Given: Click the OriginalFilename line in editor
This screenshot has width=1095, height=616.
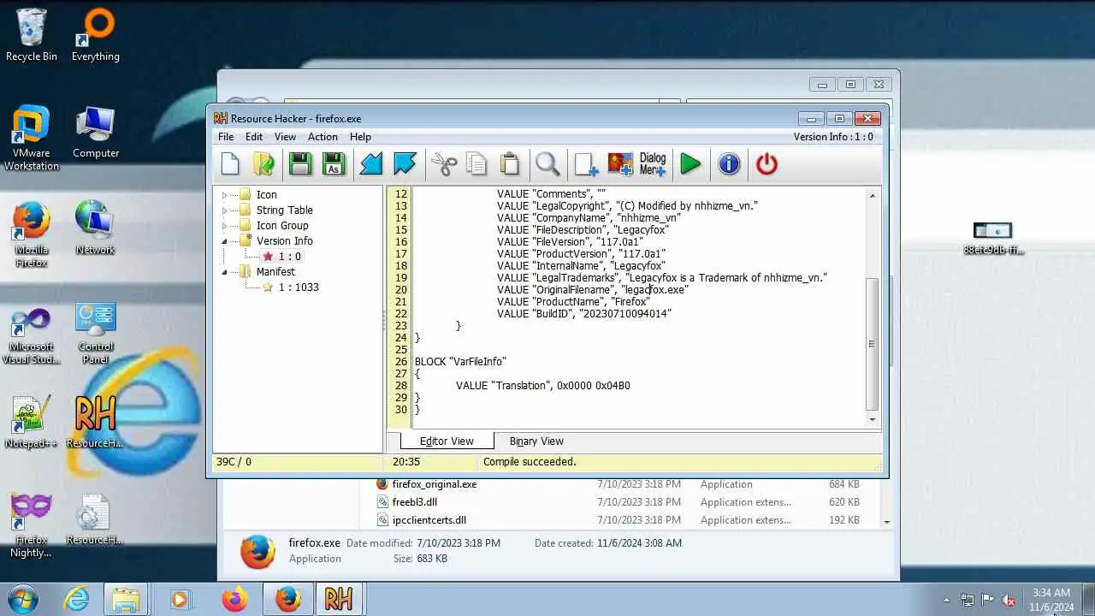Looking at the screenshot, I should pos(592,290).
